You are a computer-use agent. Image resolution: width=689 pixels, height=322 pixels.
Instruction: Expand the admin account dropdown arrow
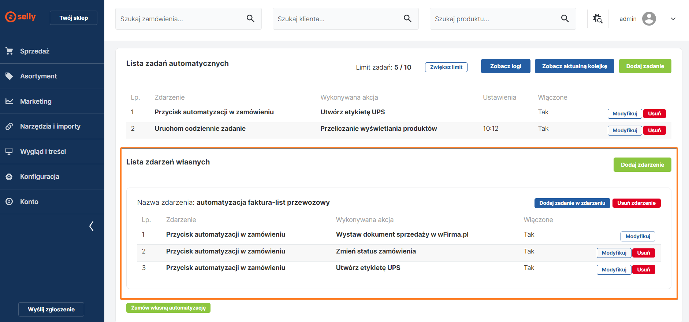click(673, 19)
